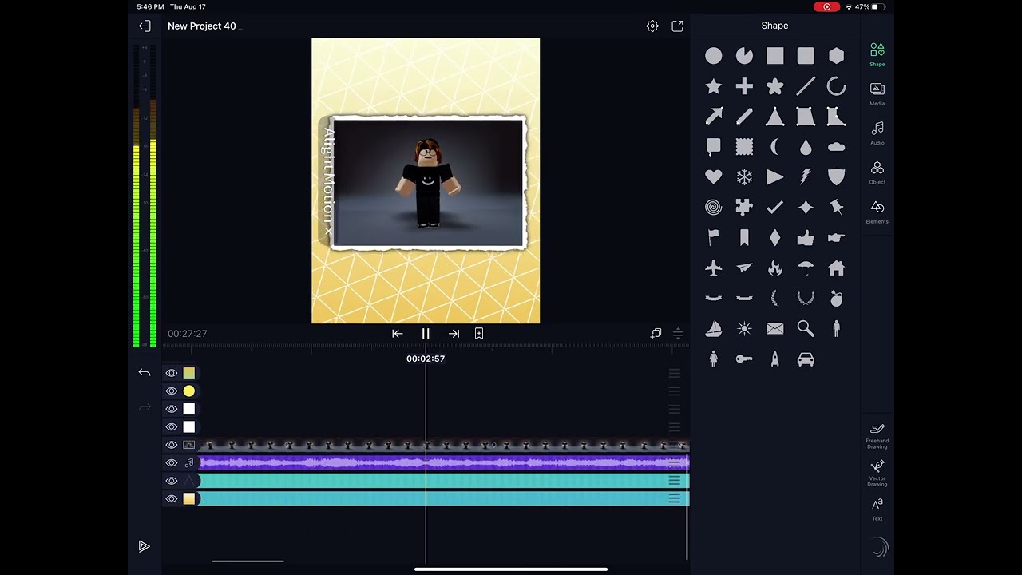The width and height of the screenshot is (1022, 575).
Task: Select the purple audio waveform track
Action: (443, 462)
